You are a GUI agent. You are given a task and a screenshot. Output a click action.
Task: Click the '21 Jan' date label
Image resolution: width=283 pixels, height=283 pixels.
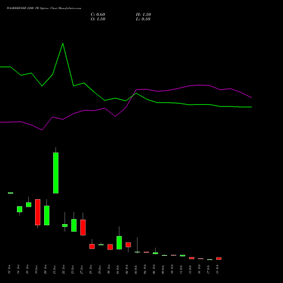coord(55,269)
